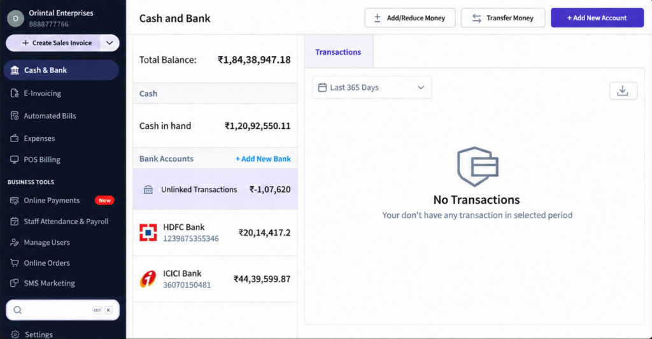Screen dimensions: 652x339
Task: Click the ICICI Bank logo
Action: (x=148, y=278)
